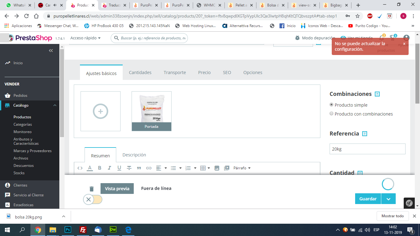Insert a hyperlink in the editor

click(149, 168)
